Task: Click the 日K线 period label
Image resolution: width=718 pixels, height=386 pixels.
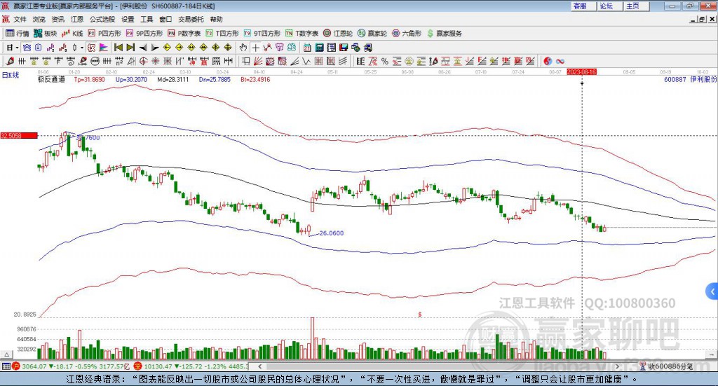Action: [x=11, y=75]
